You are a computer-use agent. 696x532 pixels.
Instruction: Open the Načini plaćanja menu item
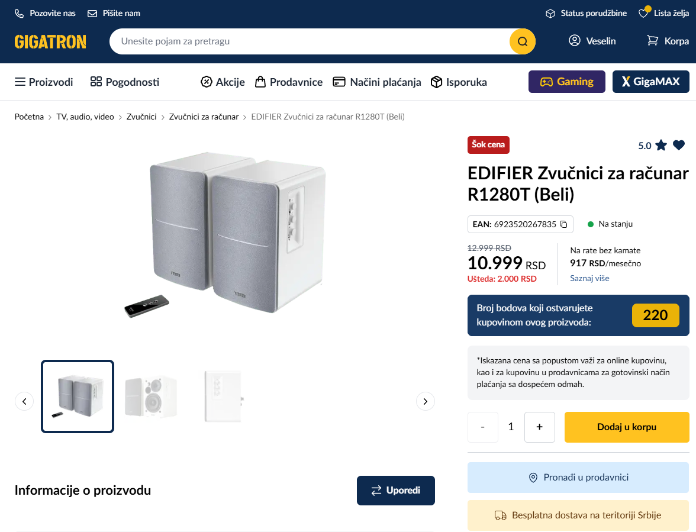[x=377, y=82]
